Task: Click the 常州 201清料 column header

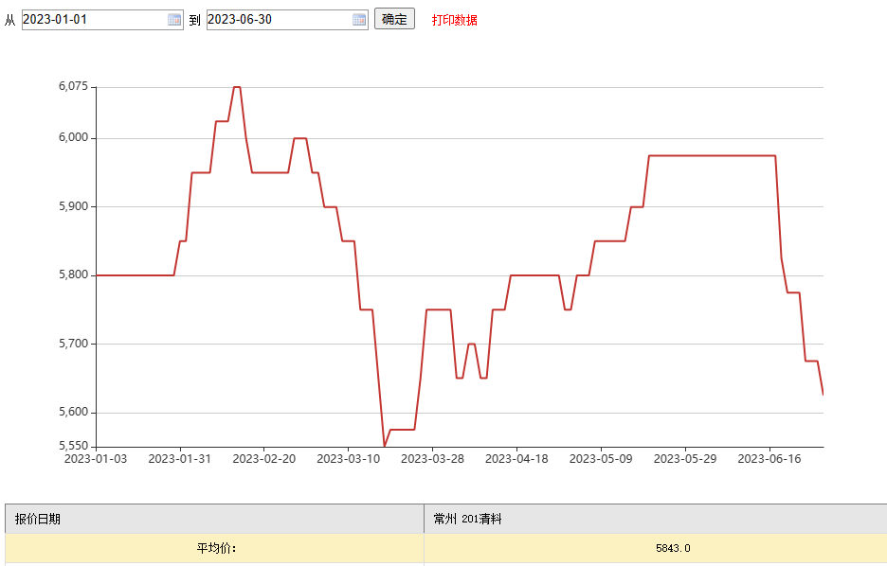Action: click(656, 519)
